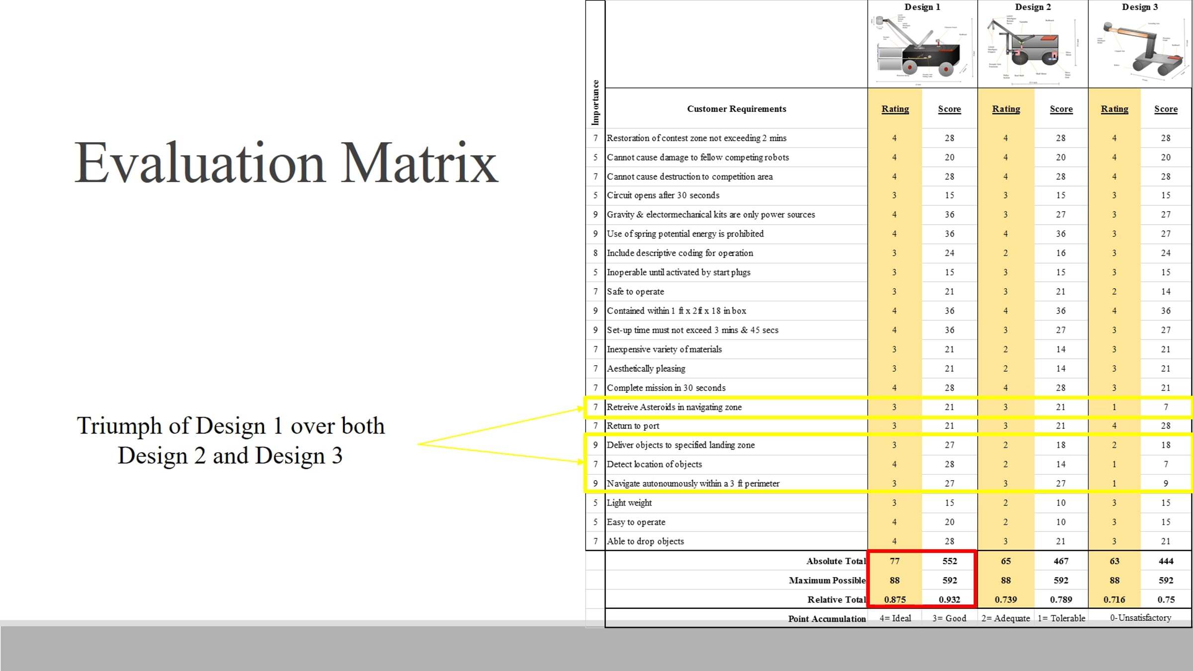Click Design 2 Score column header

click(1061, 109)
